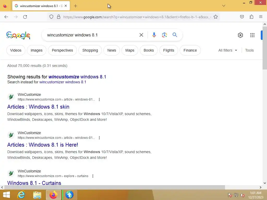Clear the Google search box
Viewport: 267px width, 200px height.
141,35
